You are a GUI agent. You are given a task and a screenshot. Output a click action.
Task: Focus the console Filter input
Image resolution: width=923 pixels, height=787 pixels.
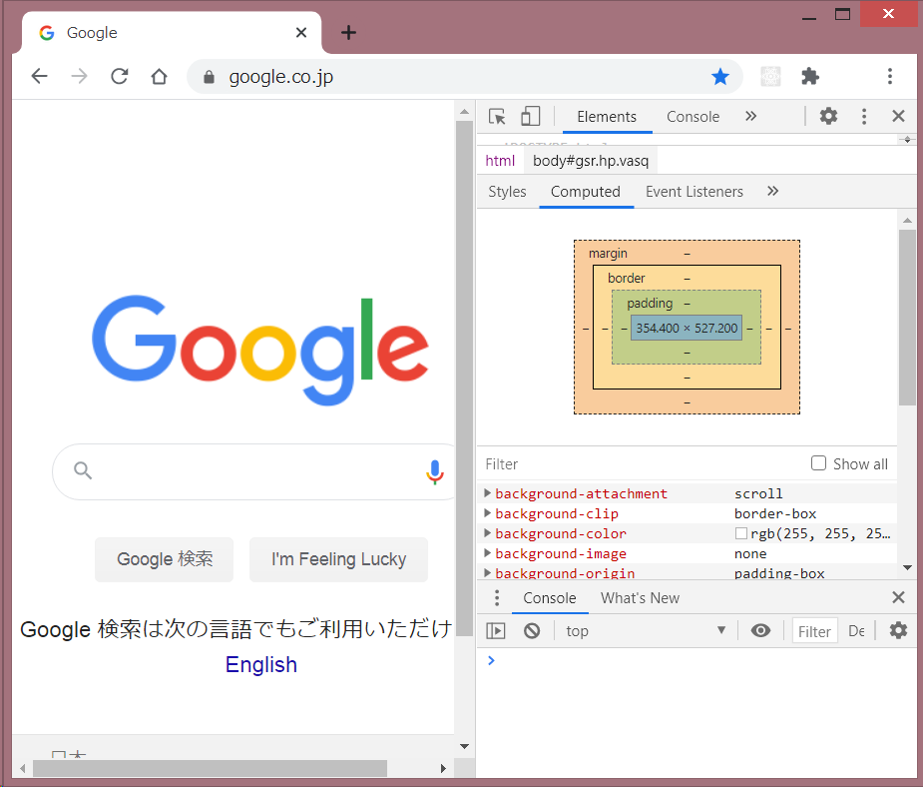click(814, 631)
